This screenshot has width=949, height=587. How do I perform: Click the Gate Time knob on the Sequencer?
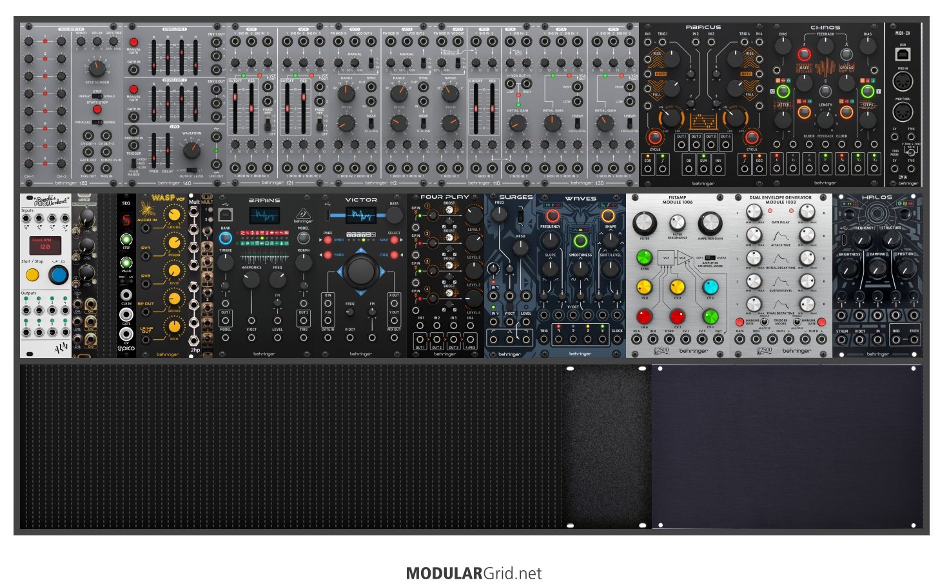point(113,42)
